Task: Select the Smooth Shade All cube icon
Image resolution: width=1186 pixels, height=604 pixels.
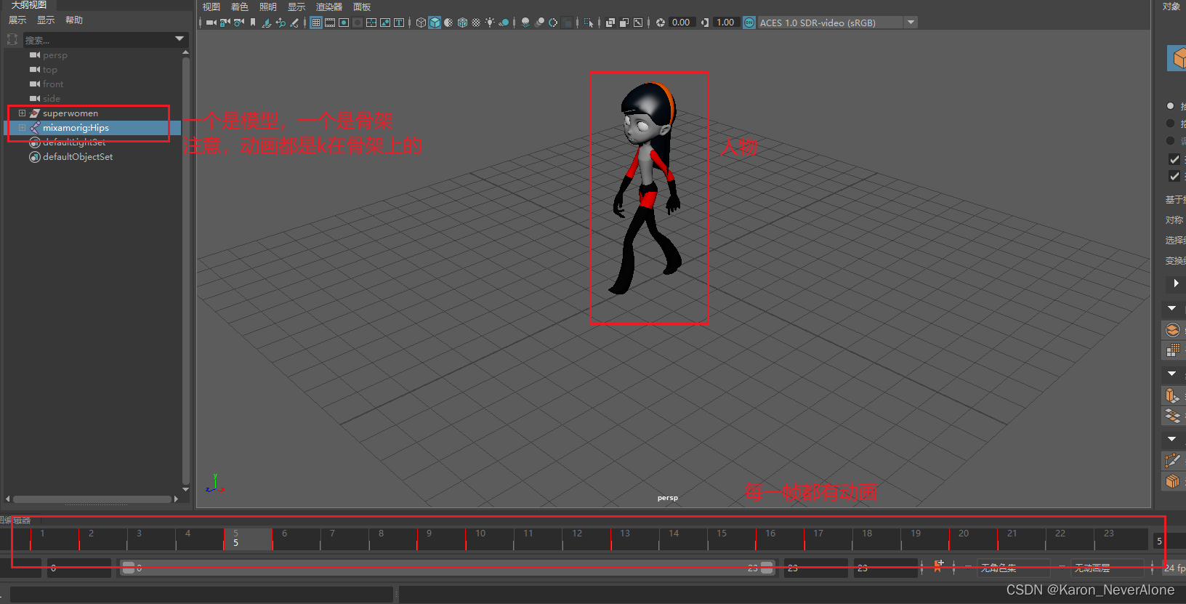Action: coord(435,23)
